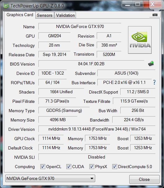Click the GPU-Z title bar app icon
This screenshot has height=188, width=164.
point(6,6)
